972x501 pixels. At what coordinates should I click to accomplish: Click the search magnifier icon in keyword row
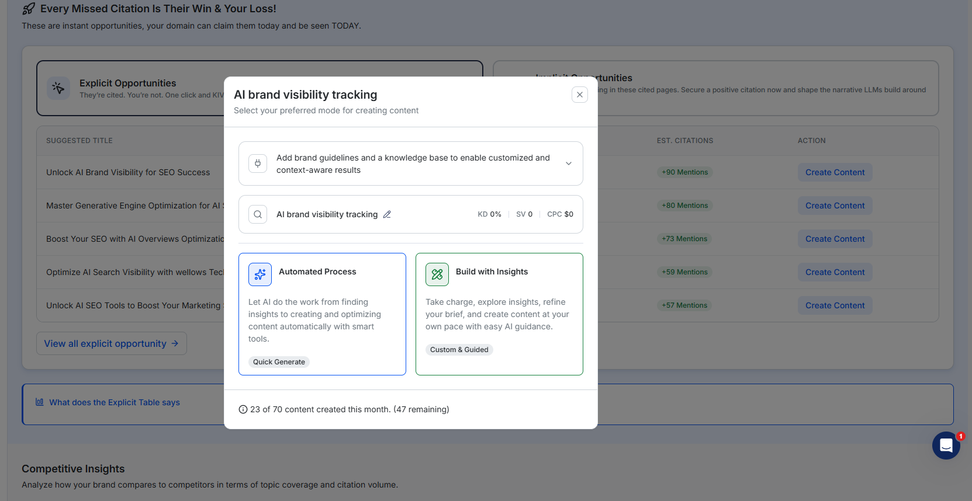click(x=258, y=214)
